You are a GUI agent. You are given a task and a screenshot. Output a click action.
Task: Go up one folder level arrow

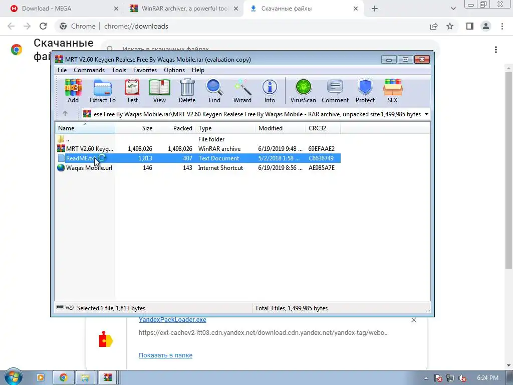tap(65, 114)
